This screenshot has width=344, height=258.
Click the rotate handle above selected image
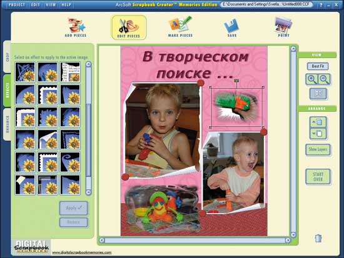pos(236,81)
